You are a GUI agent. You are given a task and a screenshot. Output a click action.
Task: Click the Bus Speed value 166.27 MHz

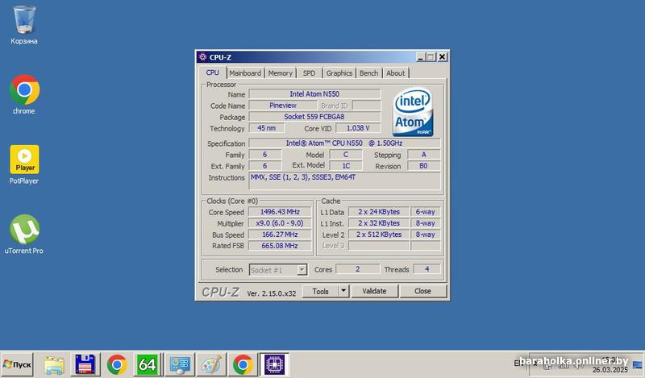tap(280, 235)
